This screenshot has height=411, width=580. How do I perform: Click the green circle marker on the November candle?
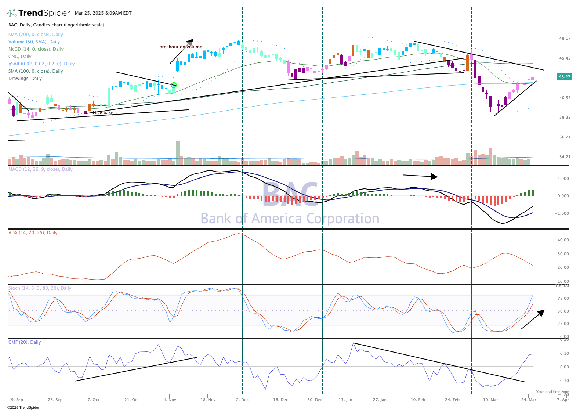[x=174, y=85]
